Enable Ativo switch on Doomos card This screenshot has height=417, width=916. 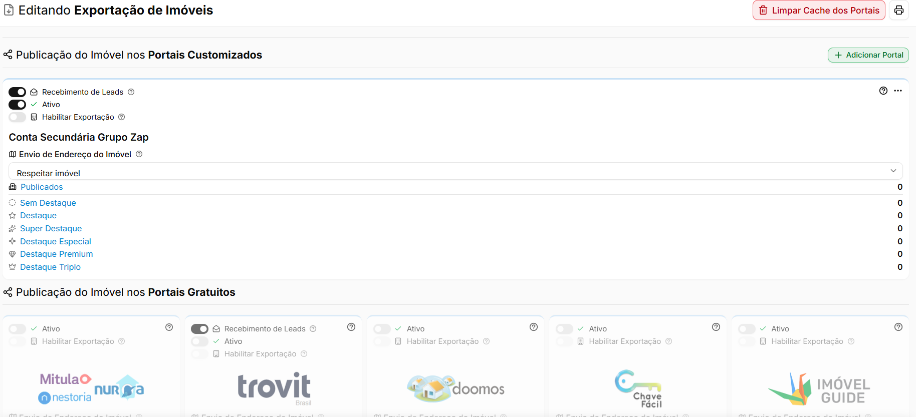pos(382,329)
